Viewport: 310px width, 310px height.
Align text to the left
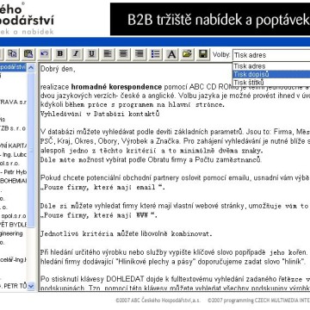click(x=108, y=54)
